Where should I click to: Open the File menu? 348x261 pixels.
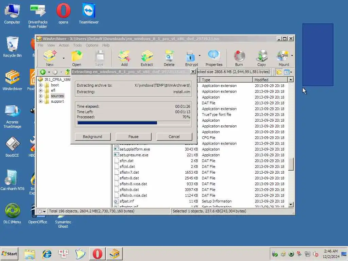click(41, 45)
